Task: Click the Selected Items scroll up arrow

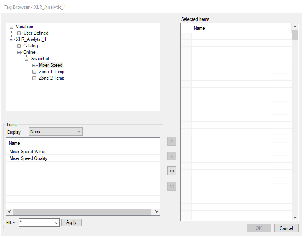Action: (x=295, y=27)
